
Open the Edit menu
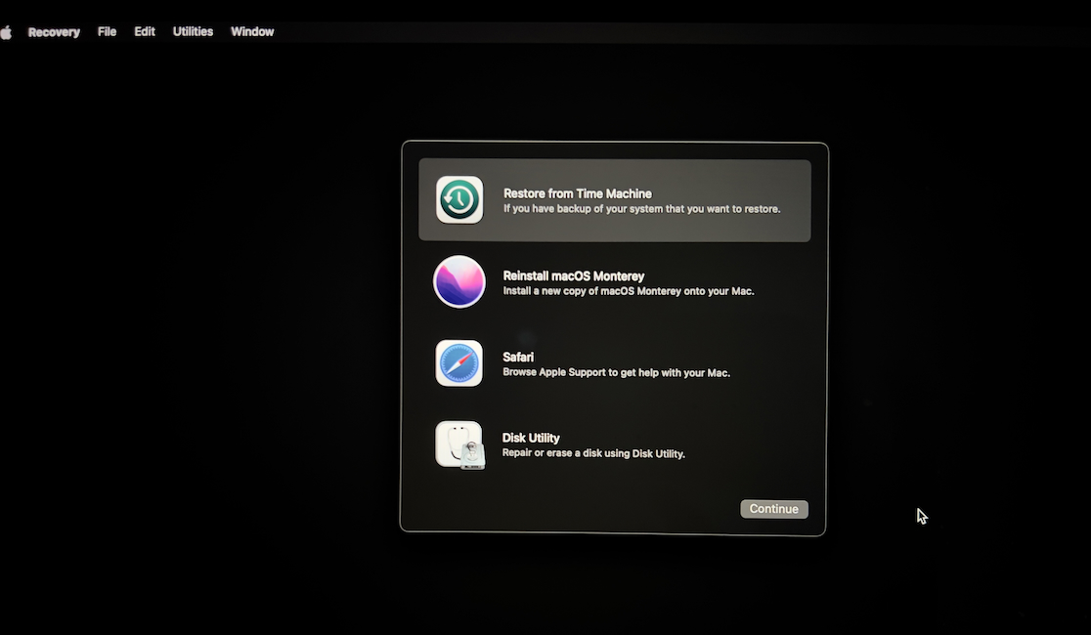click(144, 31)
